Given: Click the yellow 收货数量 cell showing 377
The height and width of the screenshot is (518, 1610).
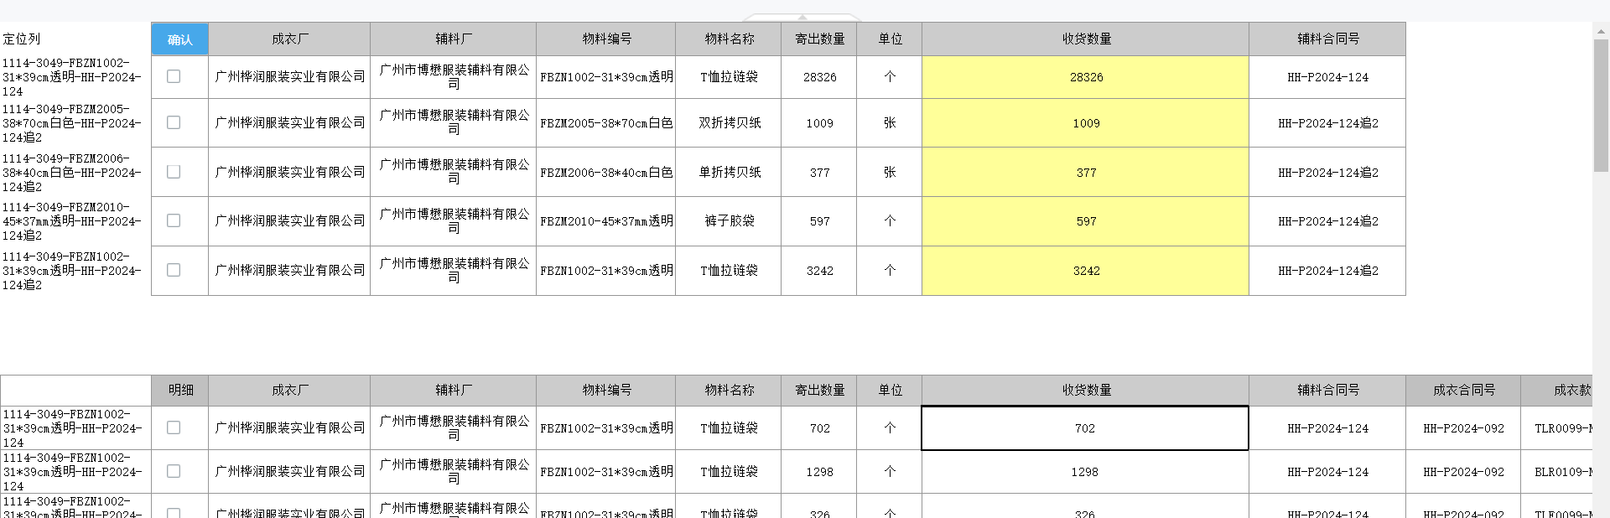Looking at the screenshot, I should [x=1085, y=173].
